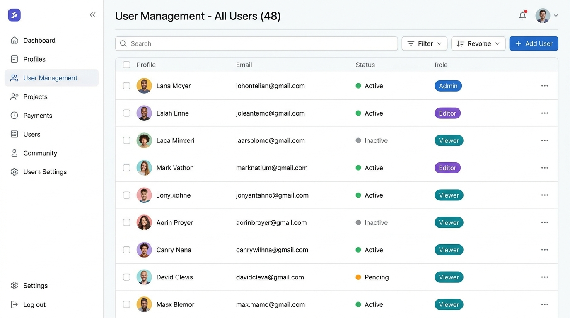Open more options for Eslah Enne
Screen dimensions: 570x318
click(545, 113)
